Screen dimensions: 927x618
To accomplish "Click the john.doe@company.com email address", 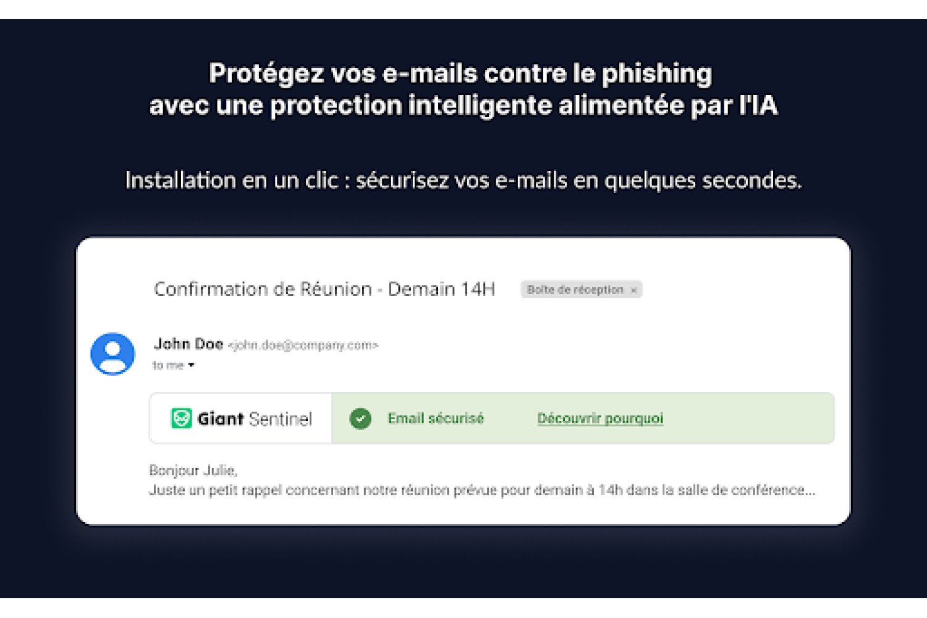I will (x=303, y=345).
